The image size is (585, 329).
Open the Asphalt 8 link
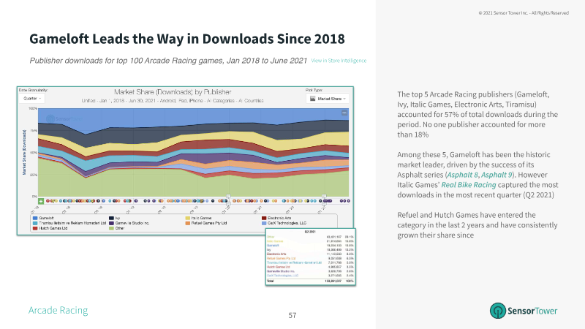[x=463, y=175]
